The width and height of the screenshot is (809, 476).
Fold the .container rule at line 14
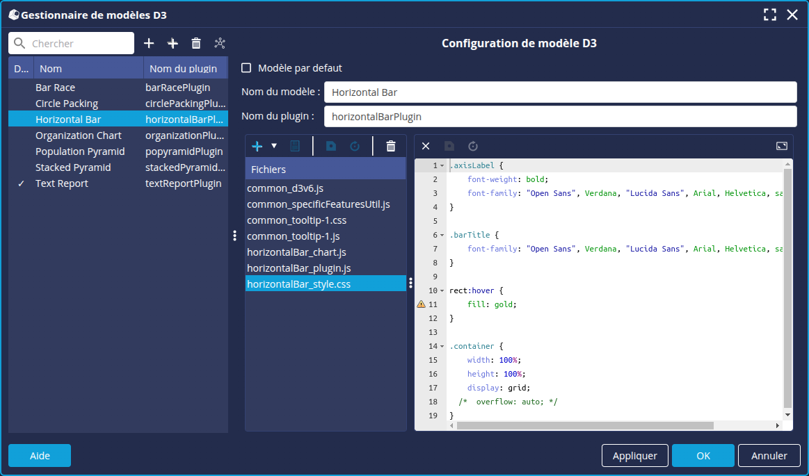tap(442, 346)
